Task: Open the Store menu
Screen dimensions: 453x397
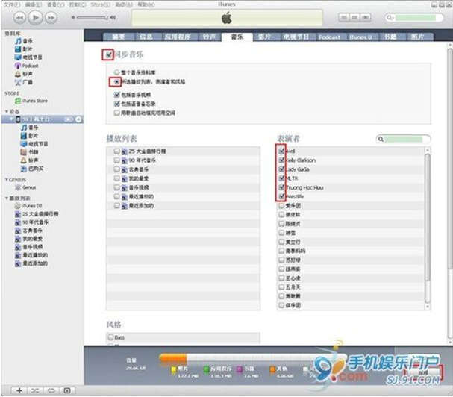Action: (101, 4)
